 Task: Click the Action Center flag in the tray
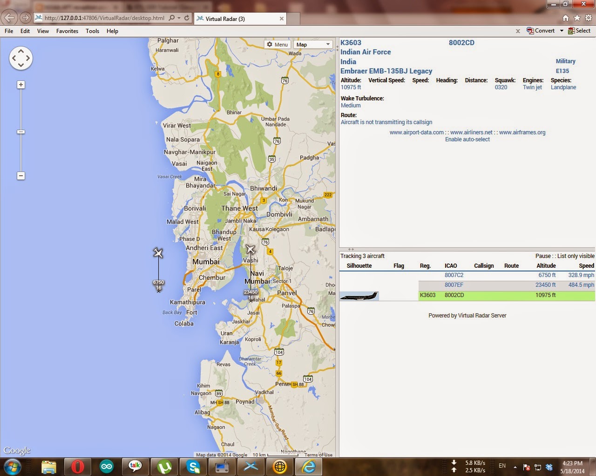(x=527, y=467)
